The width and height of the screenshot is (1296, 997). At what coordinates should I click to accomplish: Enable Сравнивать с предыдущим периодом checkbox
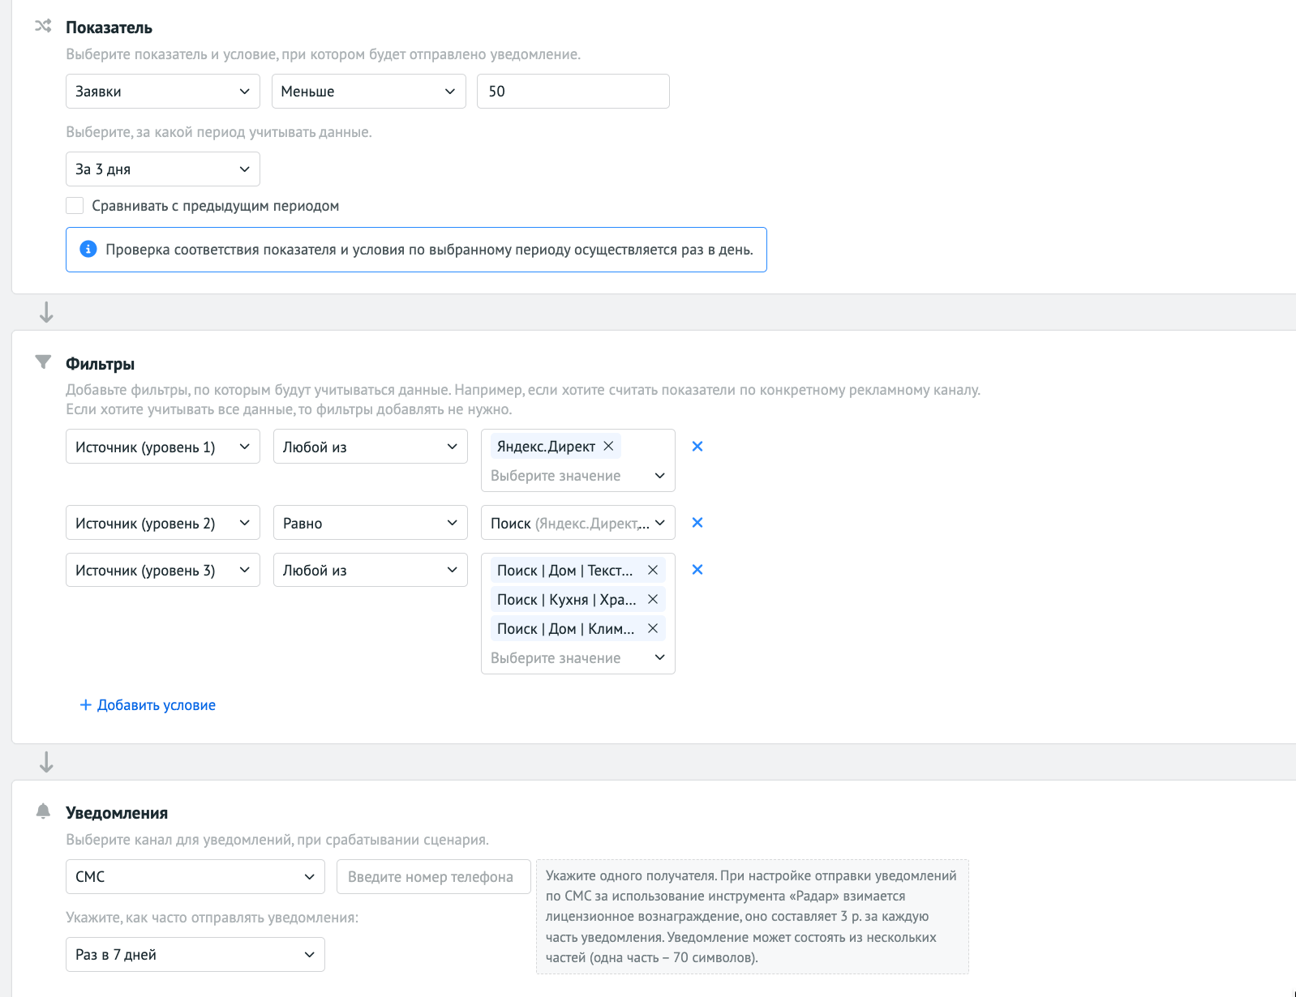[75, 206]
